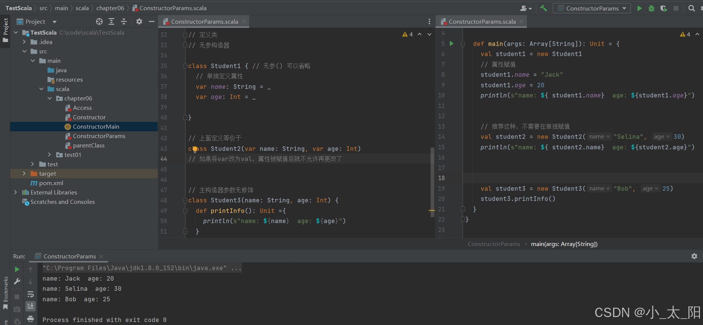
Task: Open Search Everywhere magnifier
Action: 691,8
